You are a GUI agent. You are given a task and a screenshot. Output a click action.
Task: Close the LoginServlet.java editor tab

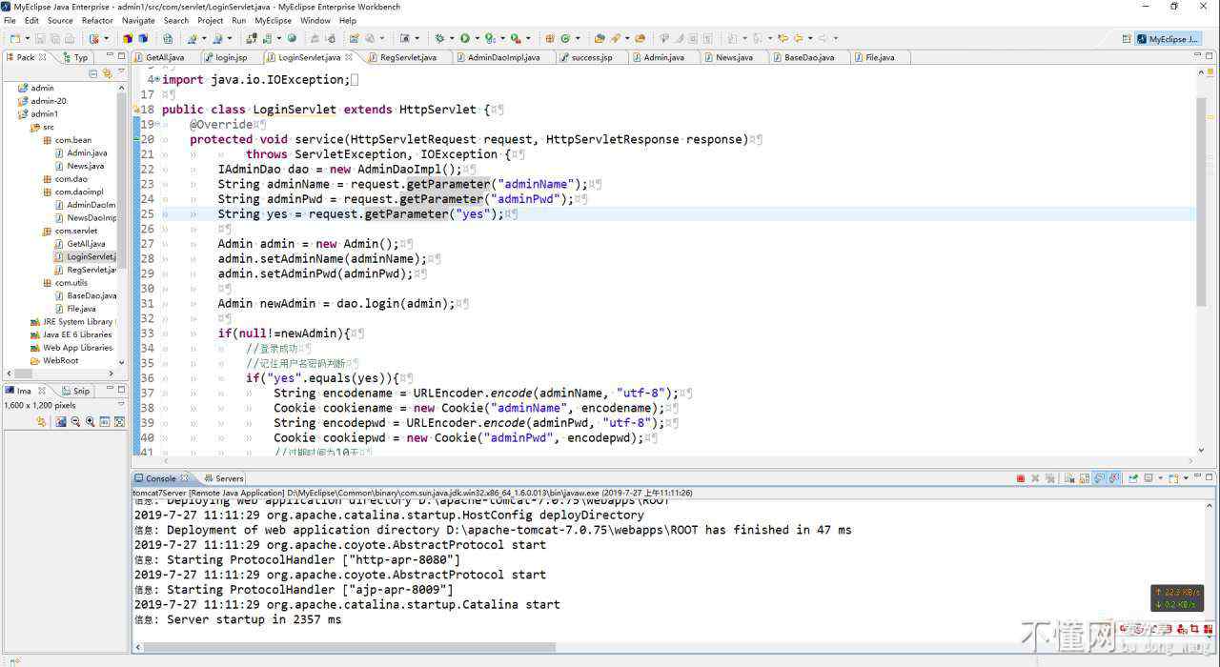[x=349, y=57]
